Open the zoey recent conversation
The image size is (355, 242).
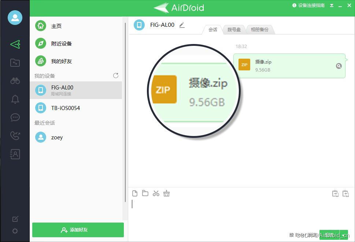pos(76,137)
